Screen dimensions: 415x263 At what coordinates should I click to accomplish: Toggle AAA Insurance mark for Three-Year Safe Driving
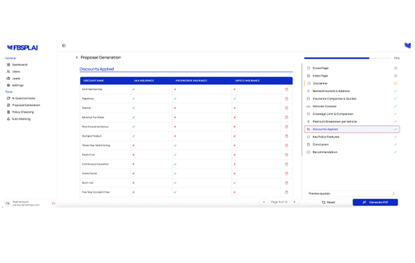(x=133, y=146)
